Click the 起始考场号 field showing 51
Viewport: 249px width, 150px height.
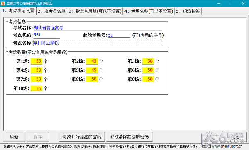pos(119,35)
